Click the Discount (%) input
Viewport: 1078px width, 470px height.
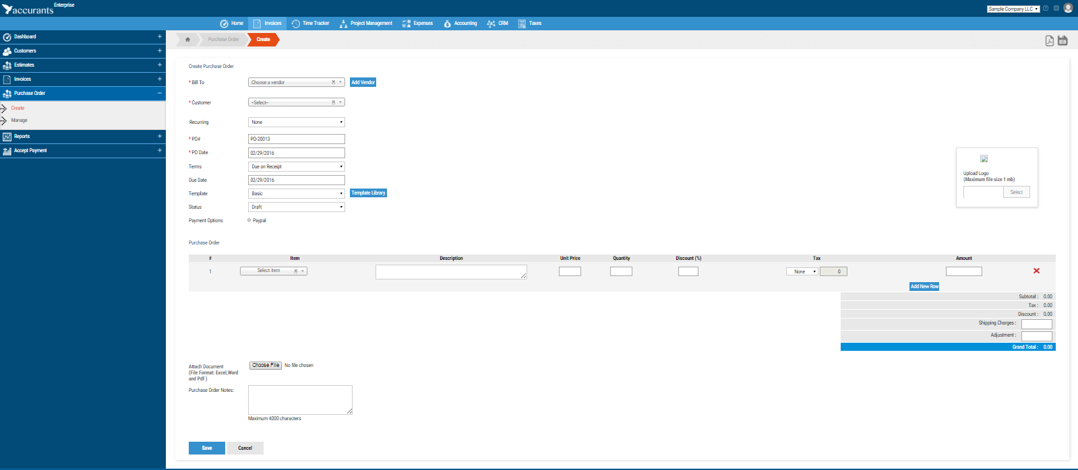click(688, 271)
